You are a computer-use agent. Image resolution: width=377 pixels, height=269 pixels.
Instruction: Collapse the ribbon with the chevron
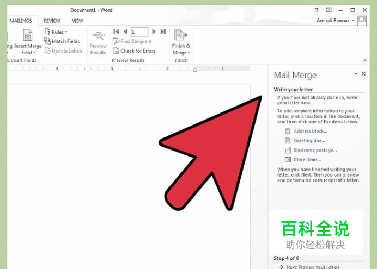point(364,60)
